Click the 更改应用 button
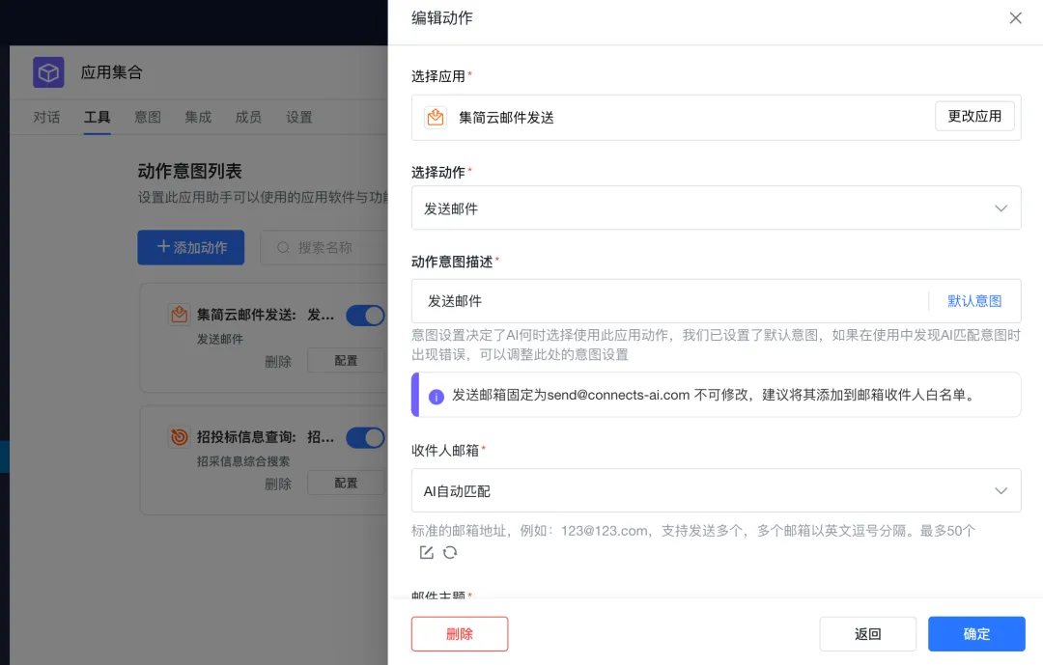 click(x=974, y=117)
